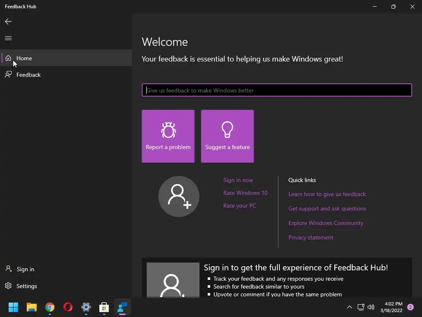
Task: Open Microsoft Store from the taskbar
Action: [x=104, y=307]
